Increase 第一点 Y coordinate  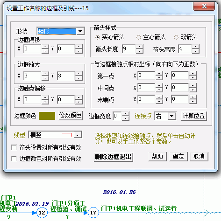(x=193, y=73)
